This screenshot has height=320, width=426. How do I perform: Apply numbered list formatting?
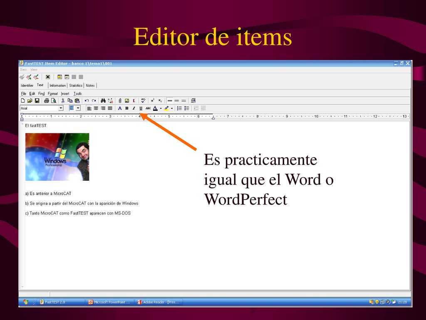tap(179, 108)
